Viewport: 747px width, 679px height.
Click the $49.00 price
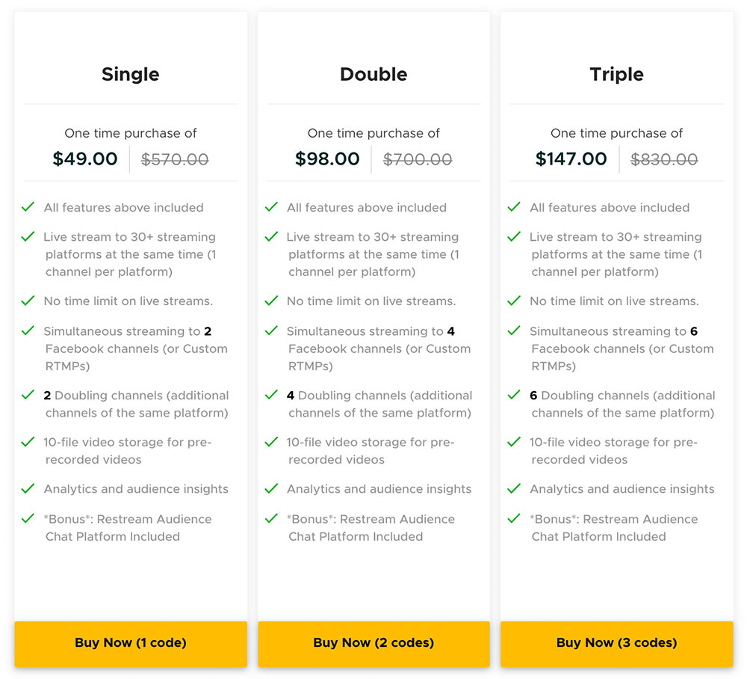[x=85, y=159]
